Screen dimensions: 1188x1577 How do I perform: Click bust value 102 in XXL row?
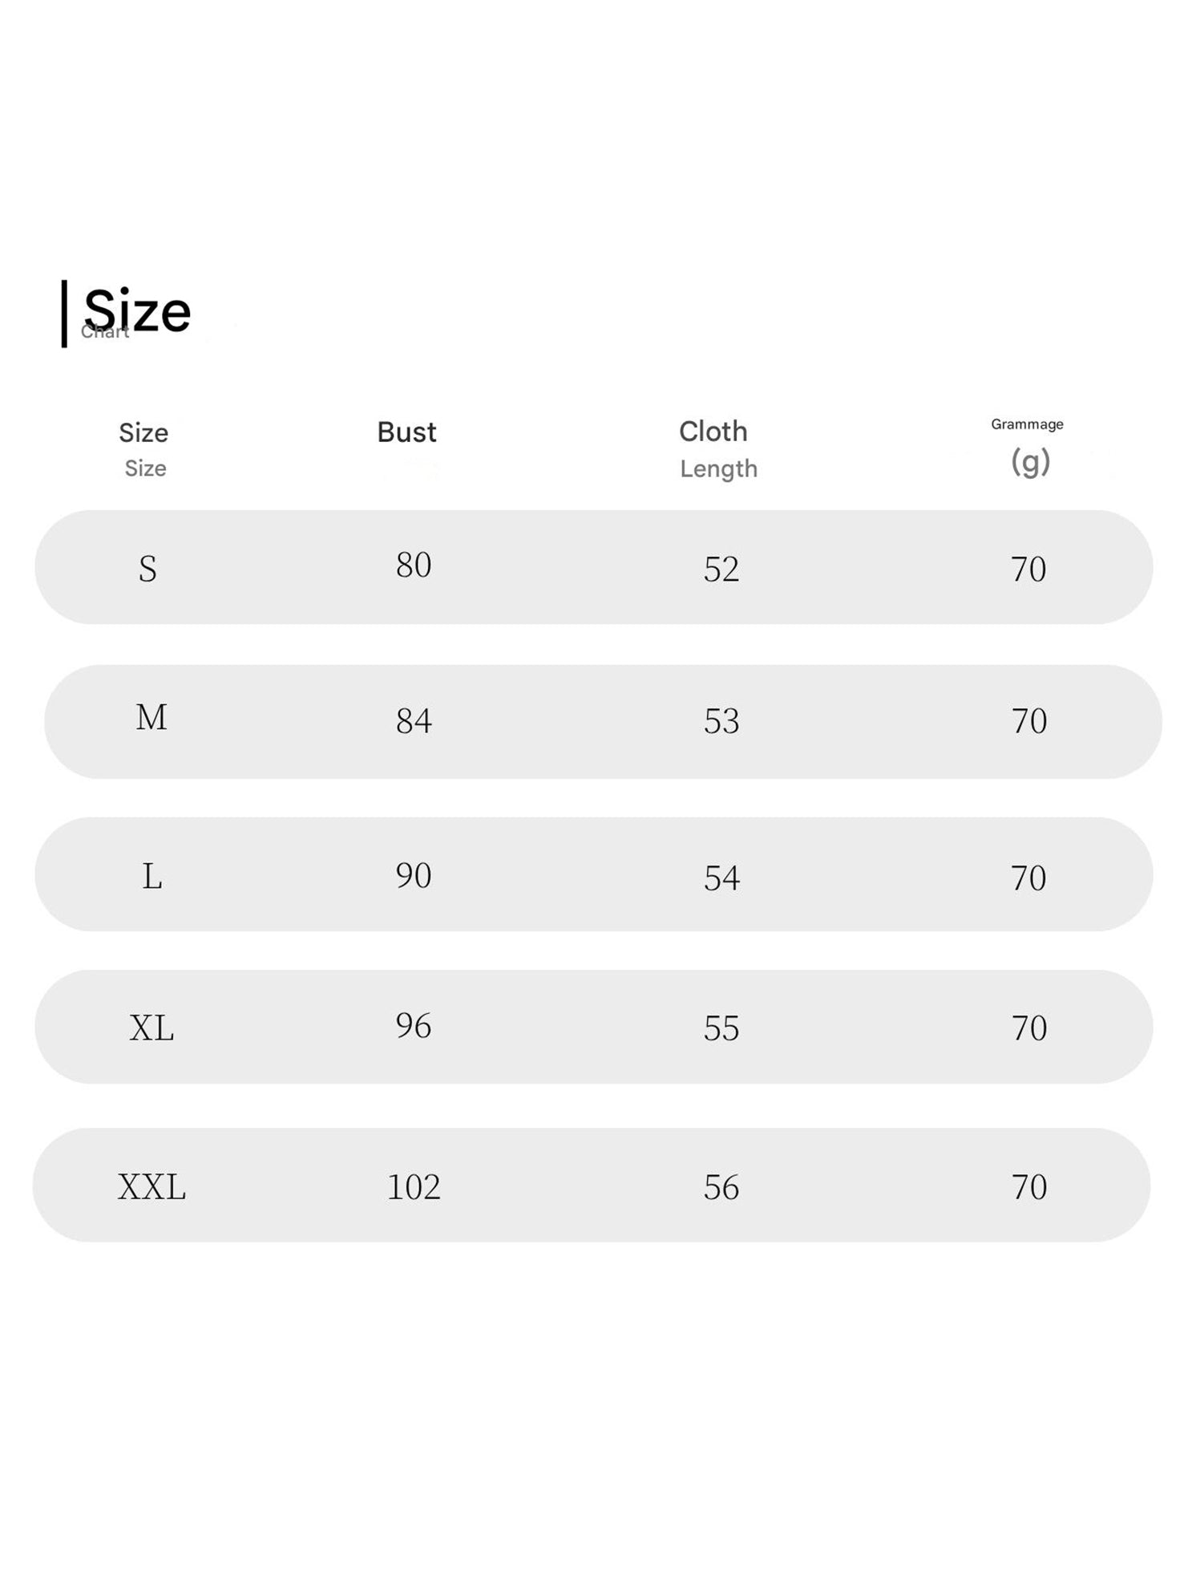click(414, 1187)
